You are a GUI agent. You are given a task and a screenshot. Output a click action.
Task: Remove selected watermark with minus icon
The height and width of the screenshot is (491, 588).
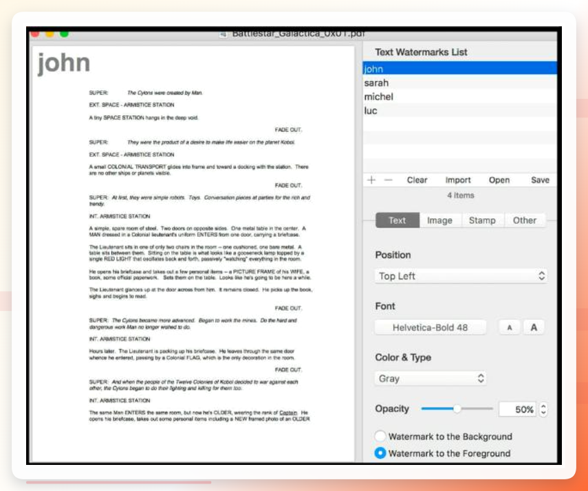[389, 180]
